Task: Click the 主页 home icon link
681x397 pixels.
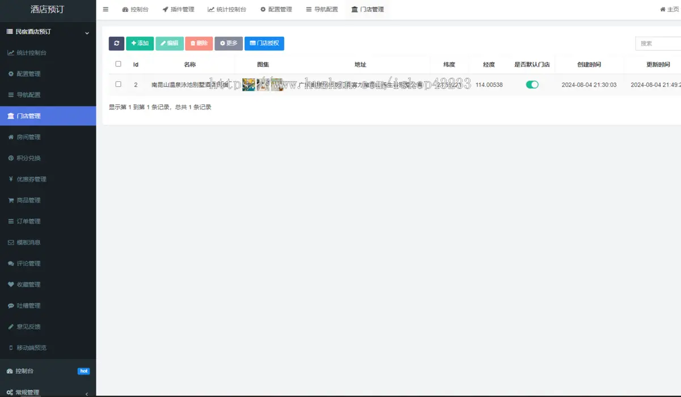Action: pyautogui.click(x=670, y=10)
